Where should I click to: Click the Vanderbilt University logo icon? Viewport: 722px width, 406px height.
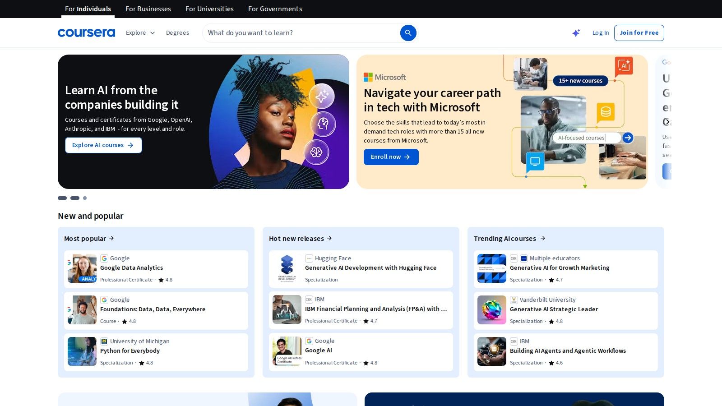(x=514, y=300)
